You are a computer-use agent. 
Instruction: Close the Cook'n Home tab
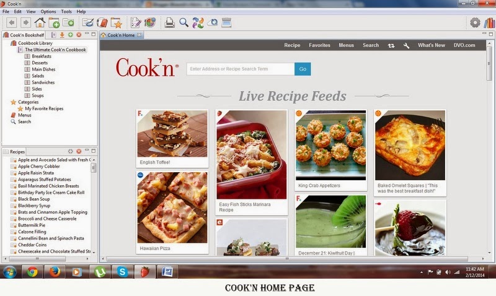click(139, 35)
